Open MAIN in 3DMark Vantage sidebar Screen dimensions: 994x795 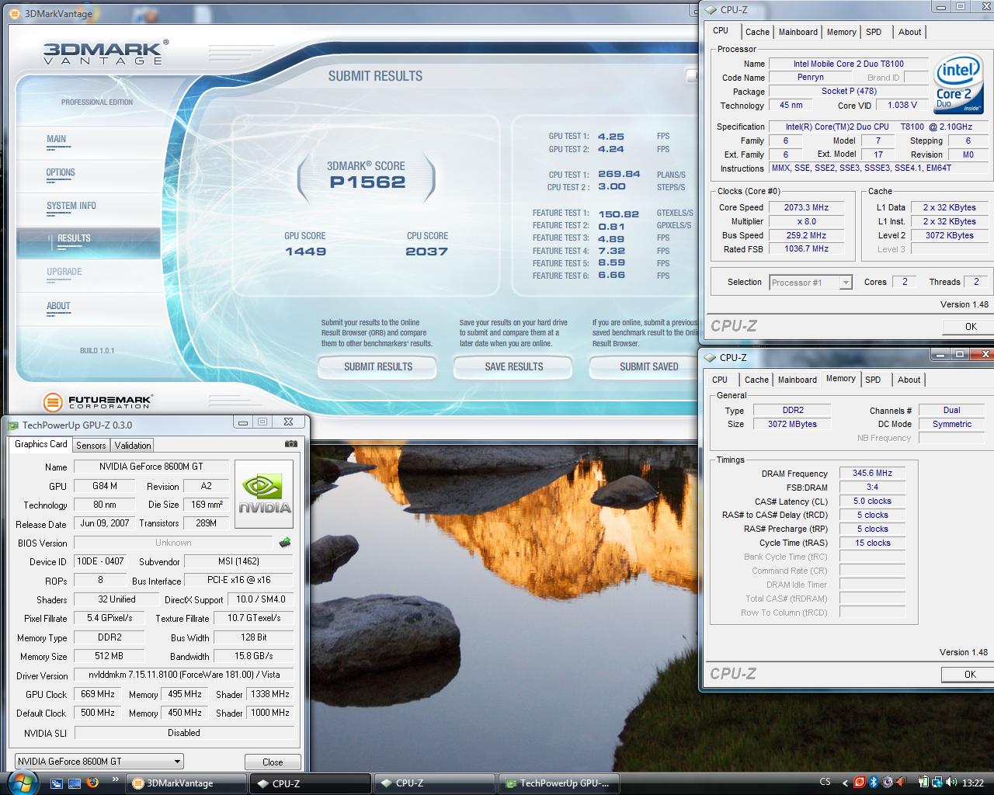[56, 140]
